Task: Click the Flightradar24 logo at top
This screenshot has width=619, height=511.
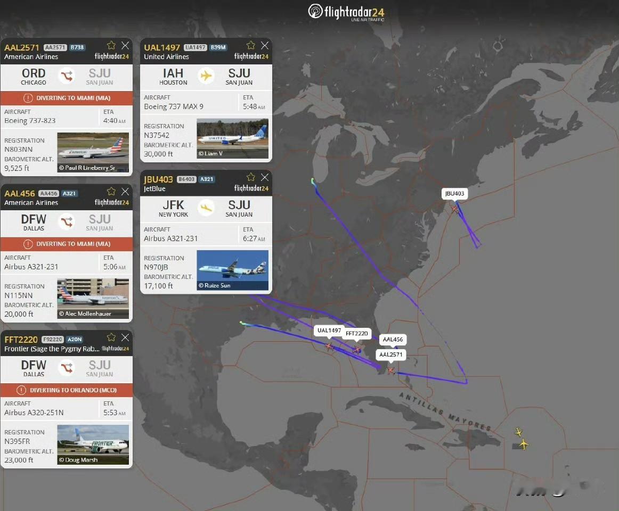Action: pyautogui.click(x=346, y=12)
